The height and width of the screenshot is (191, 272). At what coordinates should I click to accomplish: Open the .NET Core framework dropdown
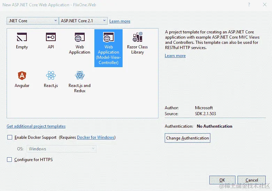[x=33, y=21]
